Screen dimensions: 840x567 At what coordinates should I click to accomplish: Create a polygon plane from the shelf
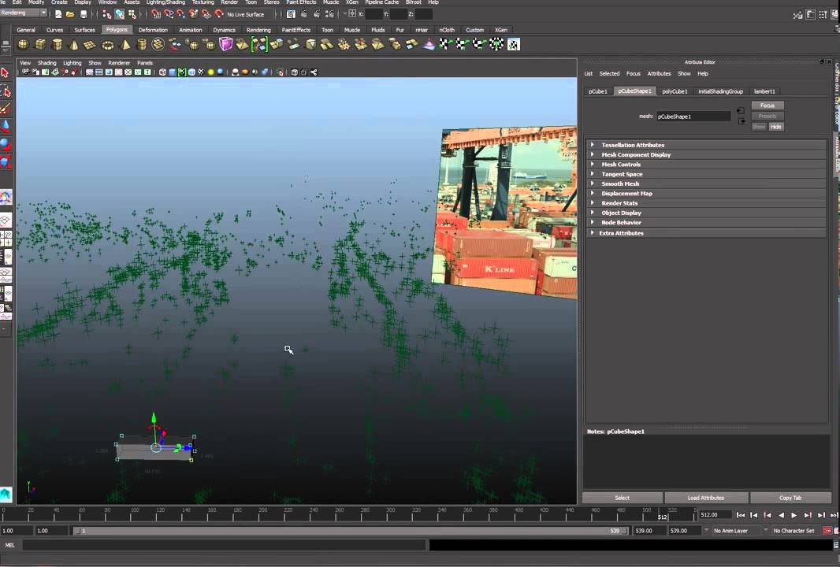click(90, 44)
